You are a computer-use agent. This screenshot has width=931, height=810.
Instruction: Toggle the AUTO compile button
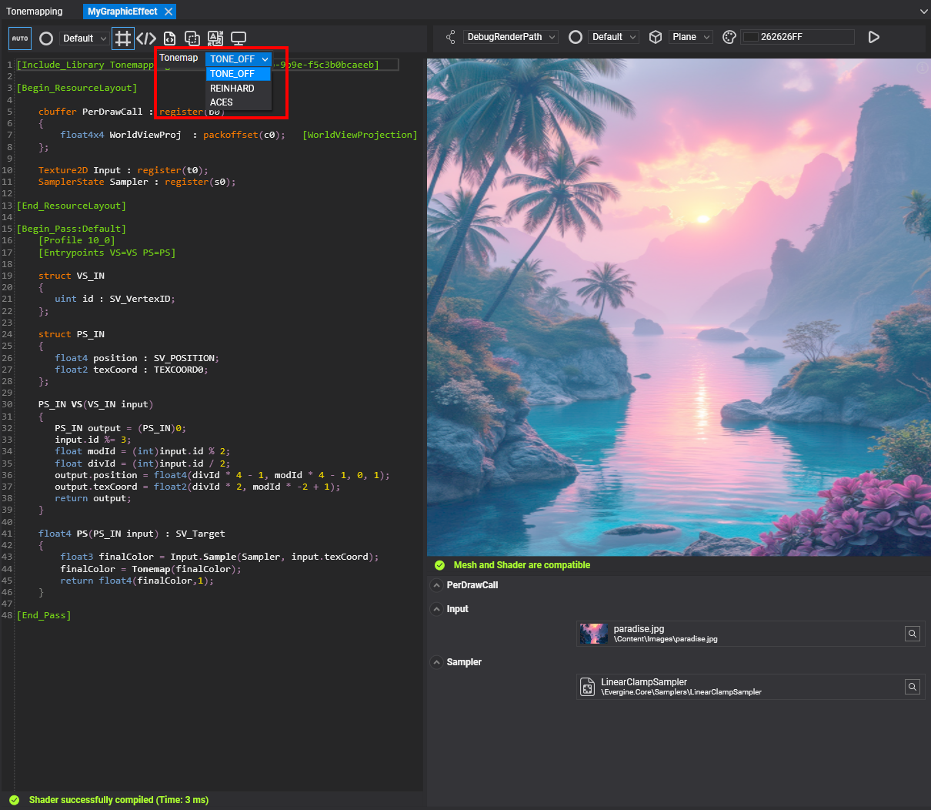click(x=20, y=38)
